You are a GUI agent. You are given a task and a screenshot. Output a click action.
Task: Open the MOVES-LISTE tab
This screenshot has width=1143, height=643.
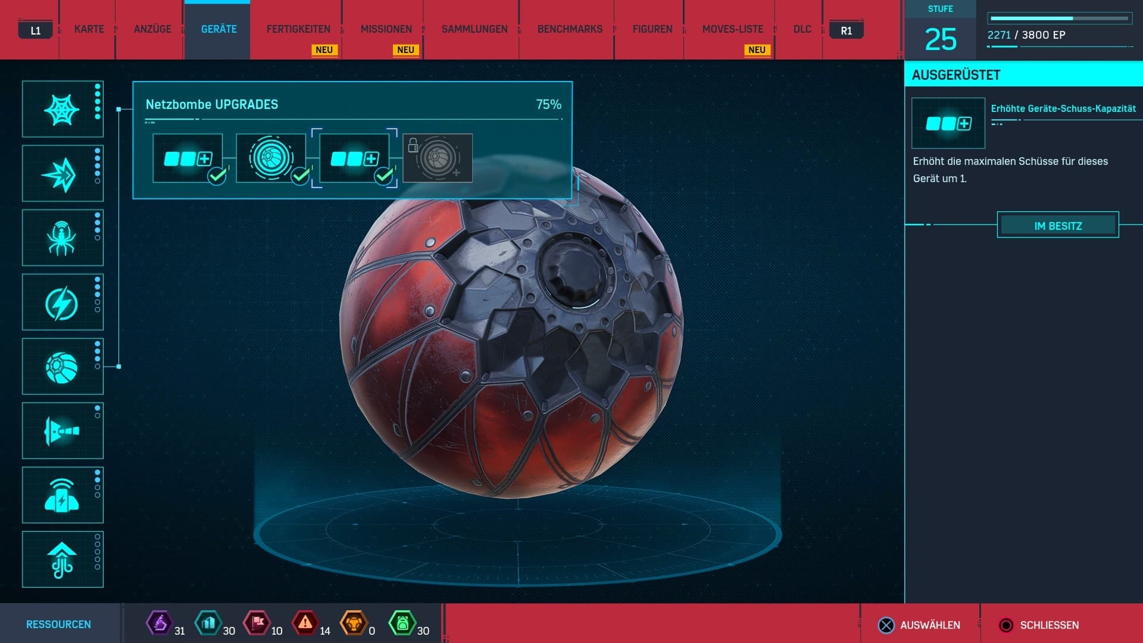(733, 29)
